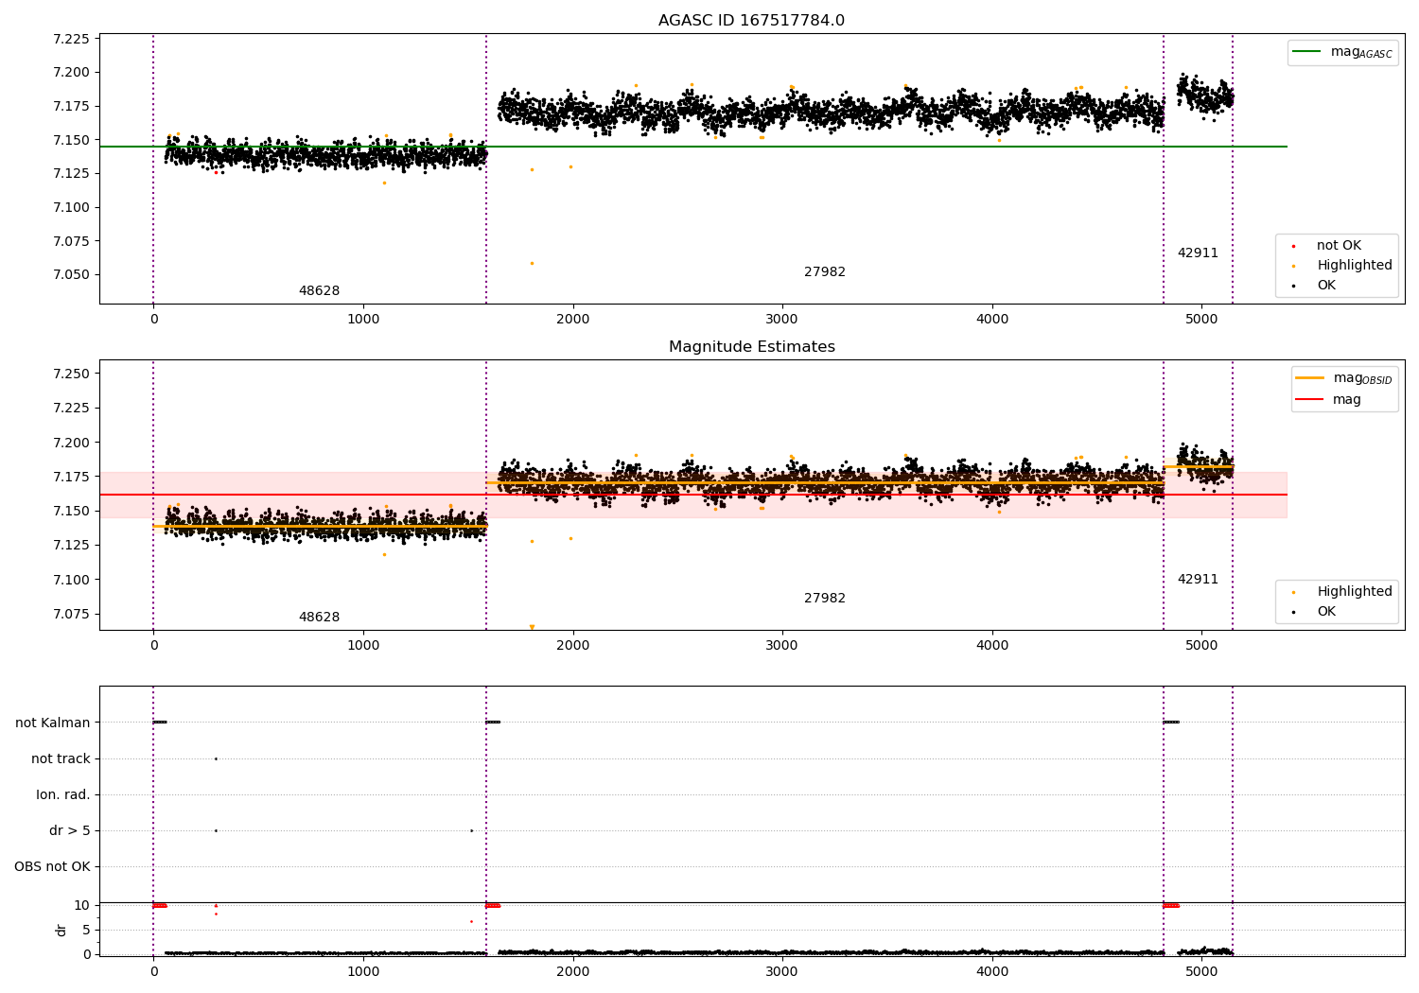Click the 'not track' row label
The image size is (1419, 993).
61,758
